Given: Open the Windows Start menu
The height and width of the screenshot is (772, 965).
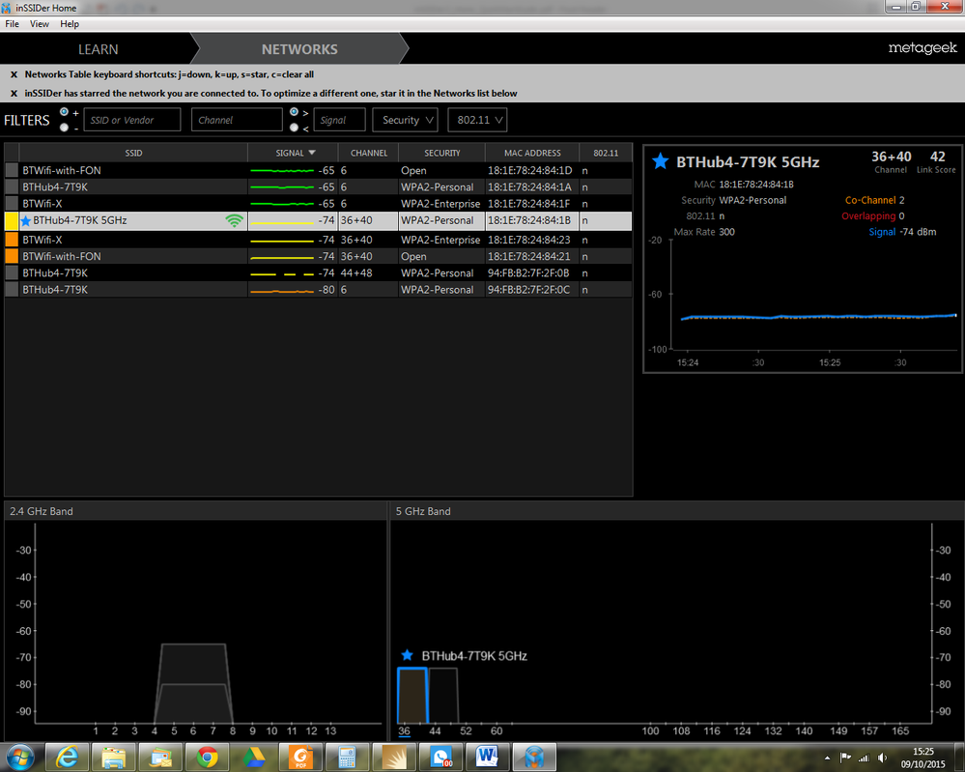Looking at the screenshot, I should 19,757.
